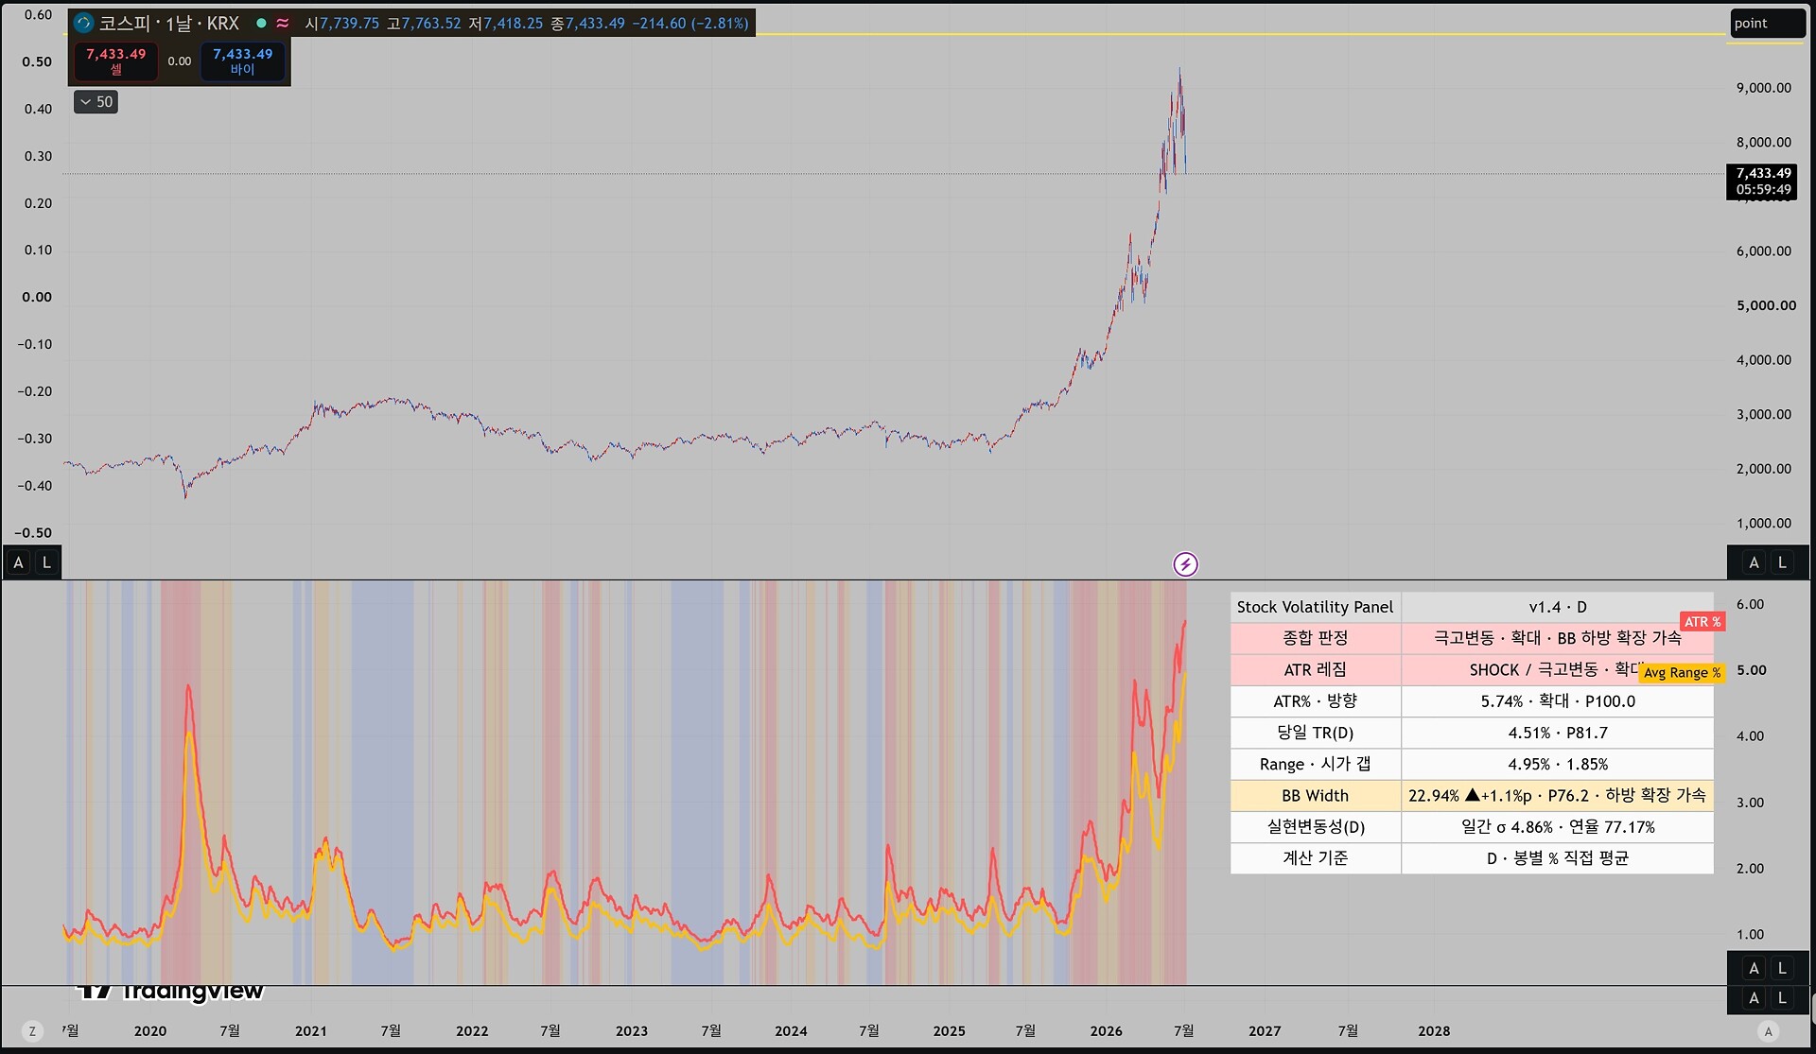Toggle auto scale A on the main chart's right price scale
1816x1054 pixels.
[1754, 562]
